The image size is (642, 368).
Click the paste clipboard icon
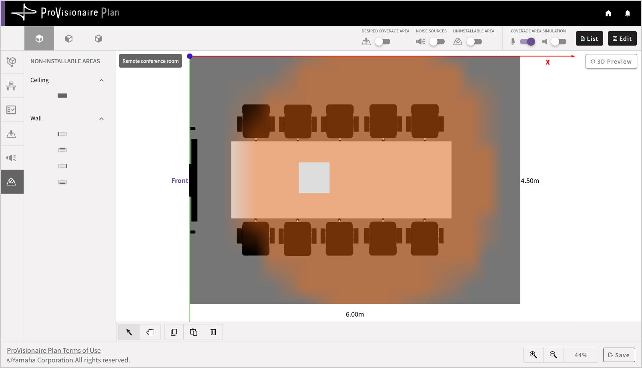194,332
